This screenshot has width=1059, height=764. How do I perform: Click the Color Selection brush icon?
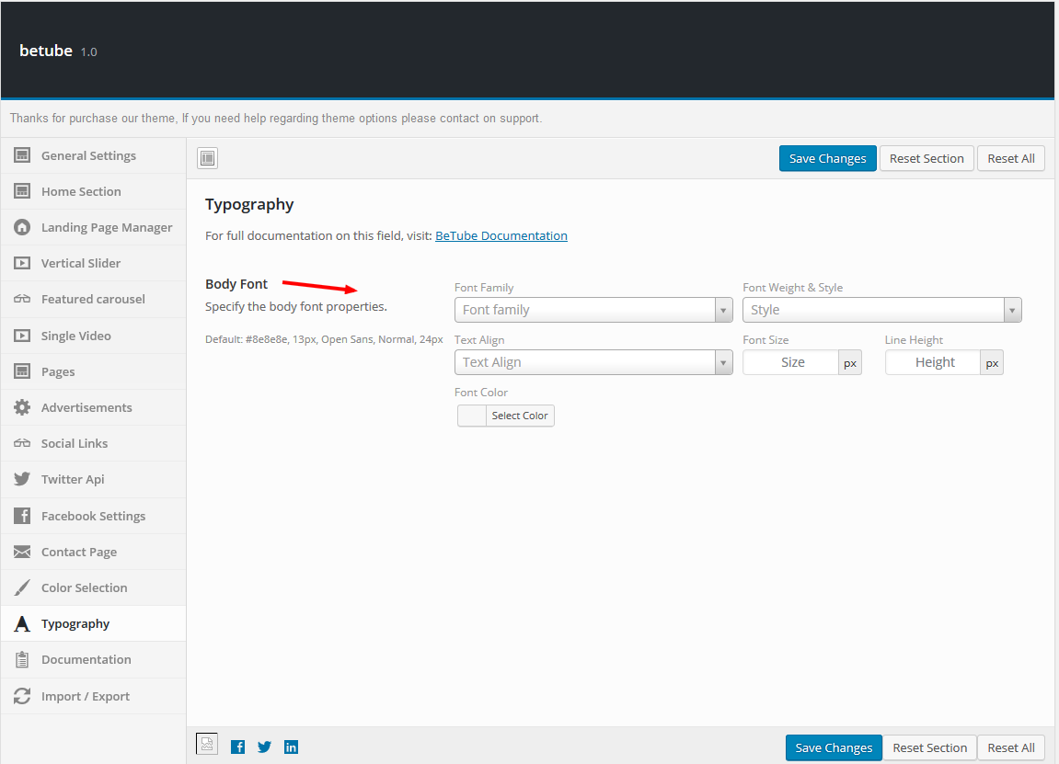click(x=21, y=587)
